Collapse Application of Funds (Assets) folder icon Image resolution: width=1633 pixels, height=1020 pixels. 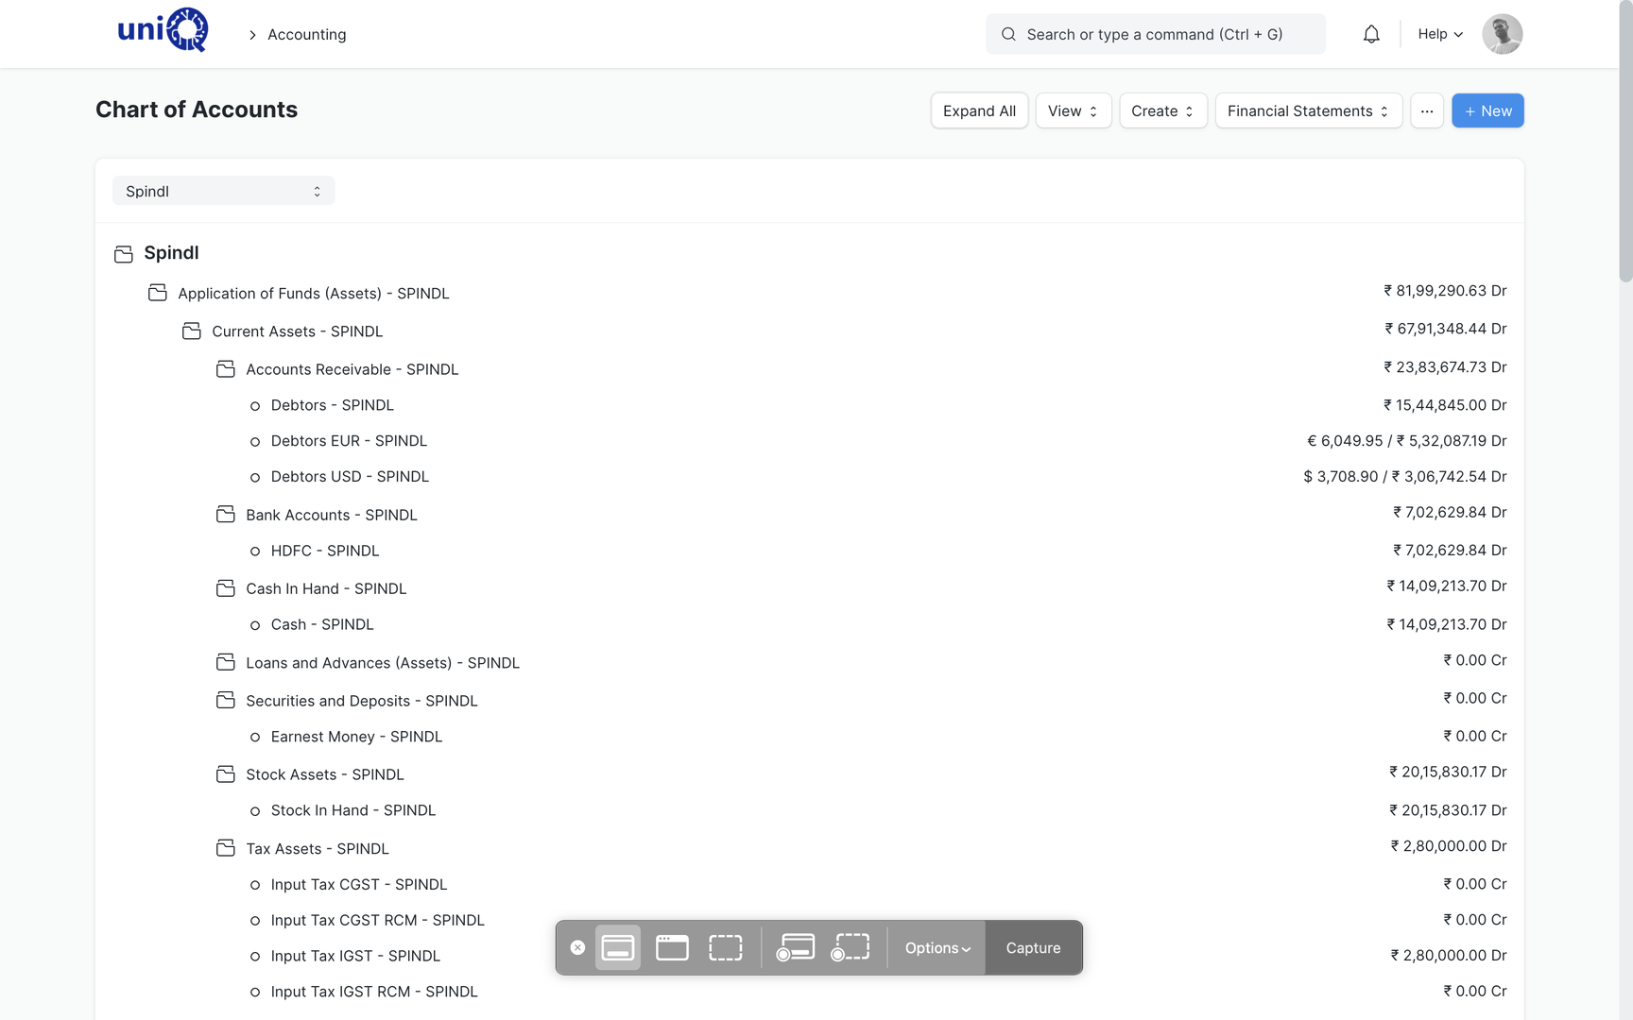pos(158,293)
